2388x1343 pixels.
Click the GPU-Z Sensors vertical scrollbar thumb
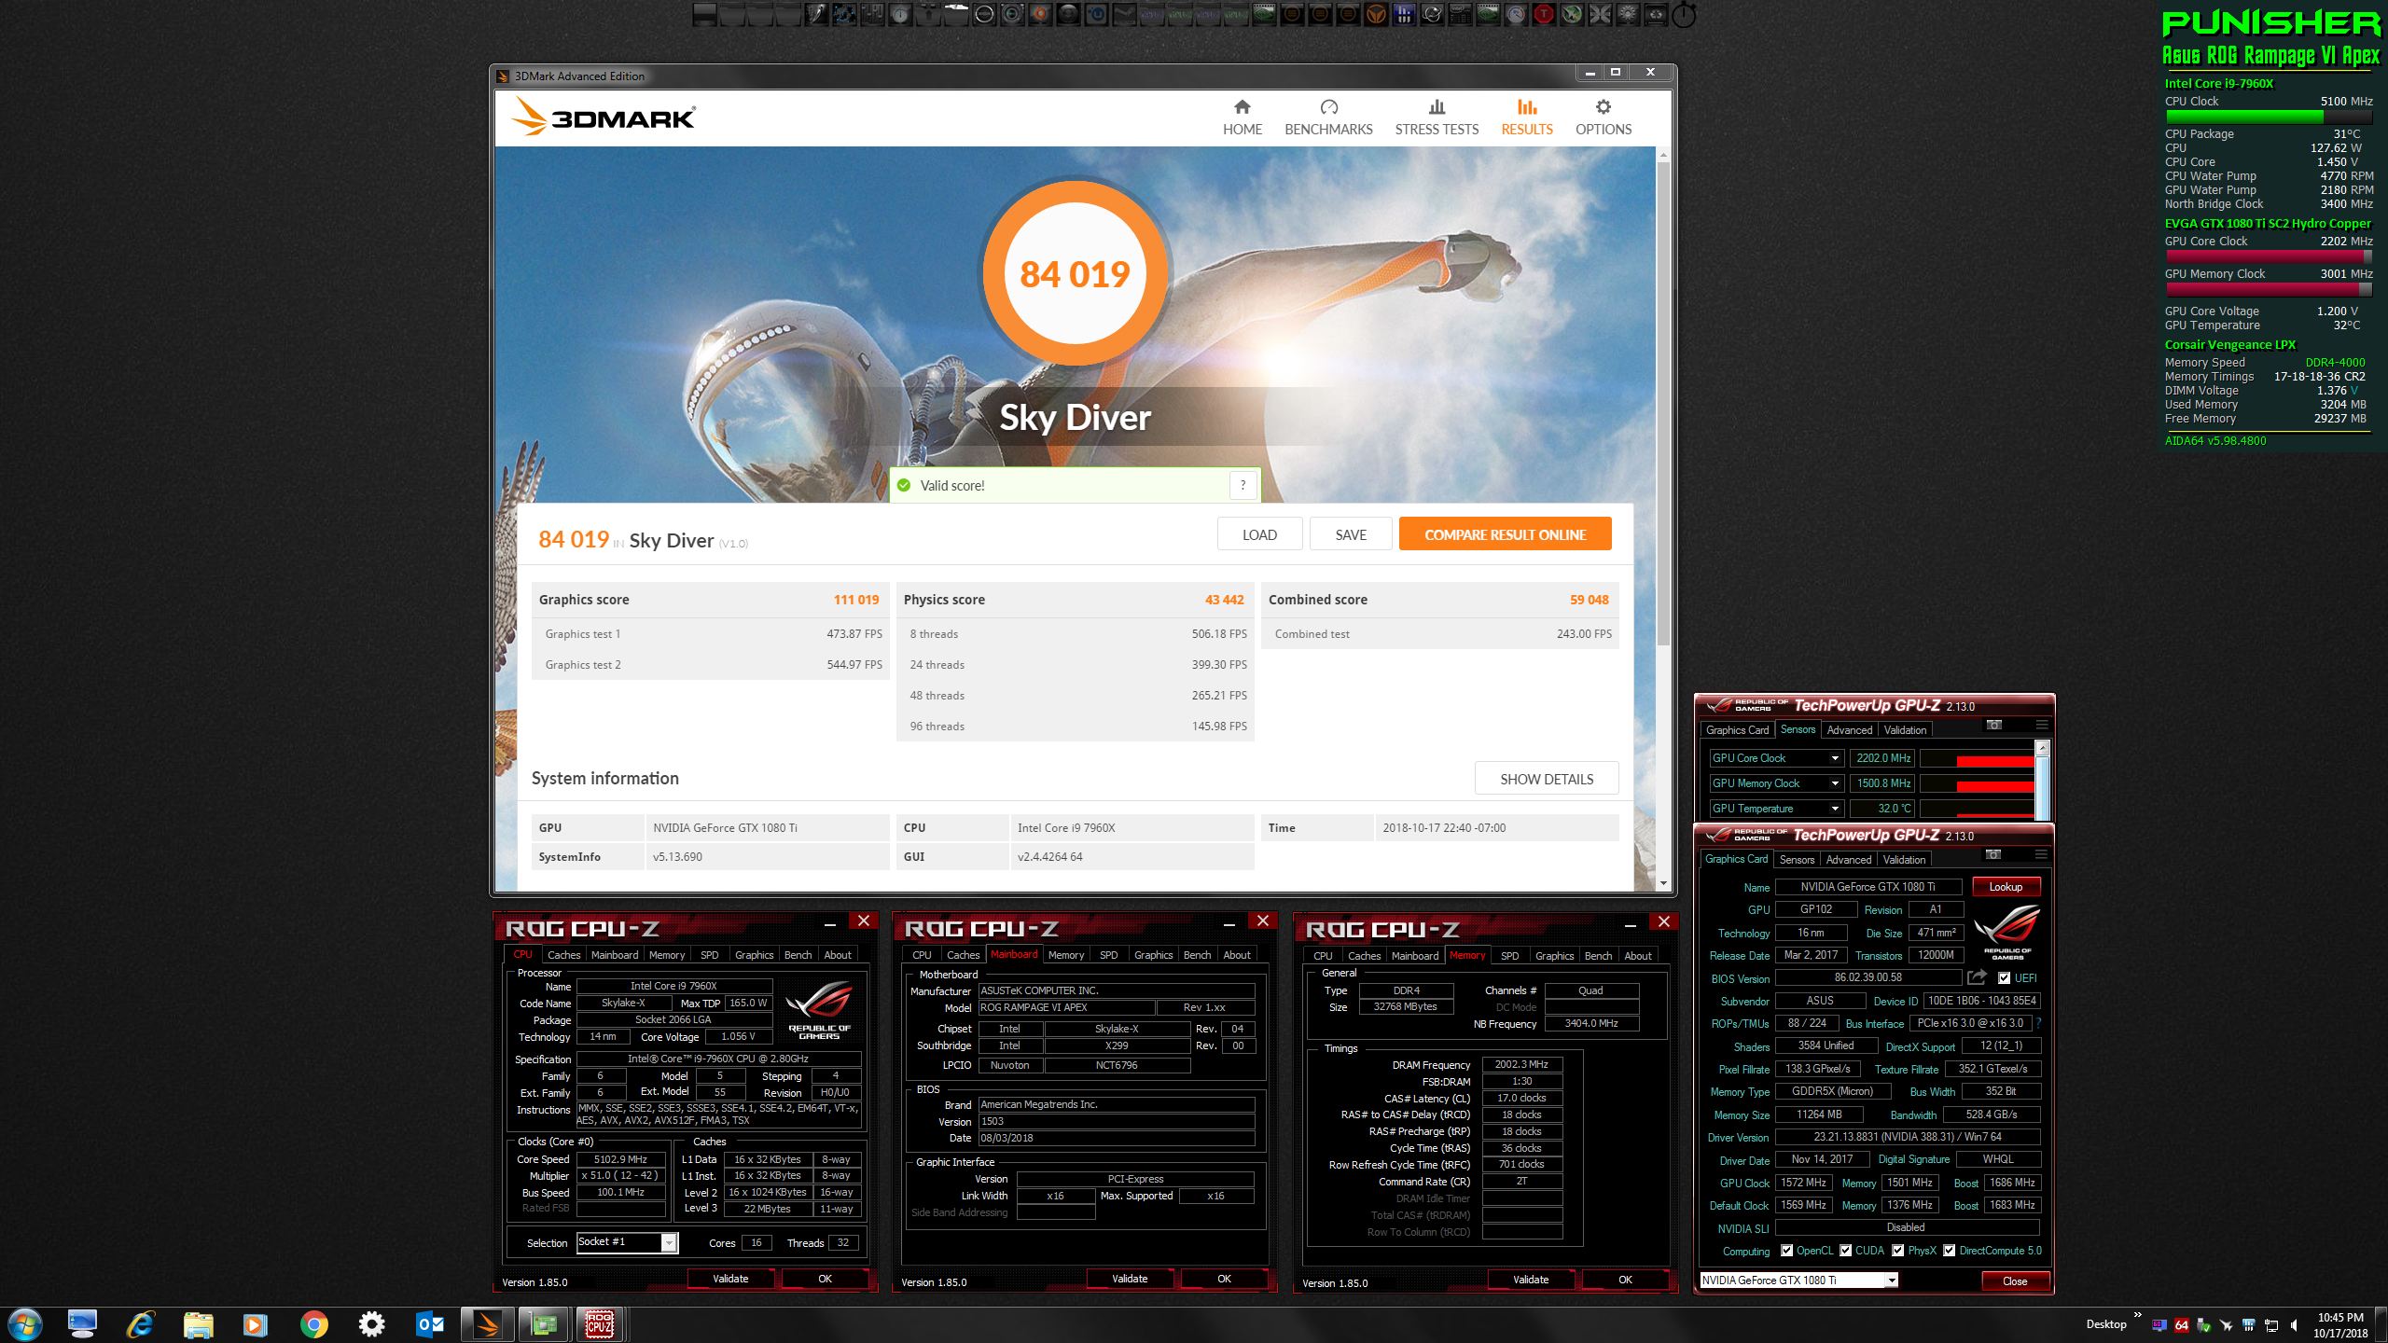pos(2042,788)
